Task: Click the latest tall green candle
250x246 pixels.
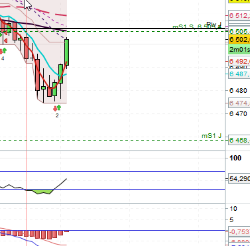Action: pyautogui.click(x=67, y=52)
